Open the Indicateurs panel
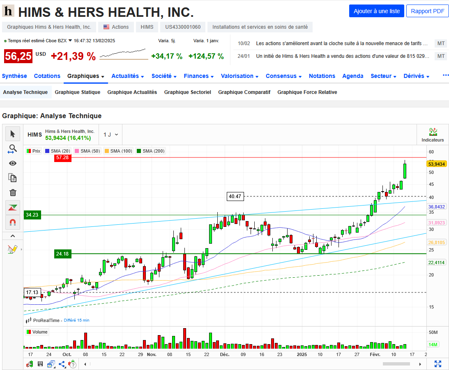Image resolution: width=449 pixels, height=370 pixels. [433, 135]
